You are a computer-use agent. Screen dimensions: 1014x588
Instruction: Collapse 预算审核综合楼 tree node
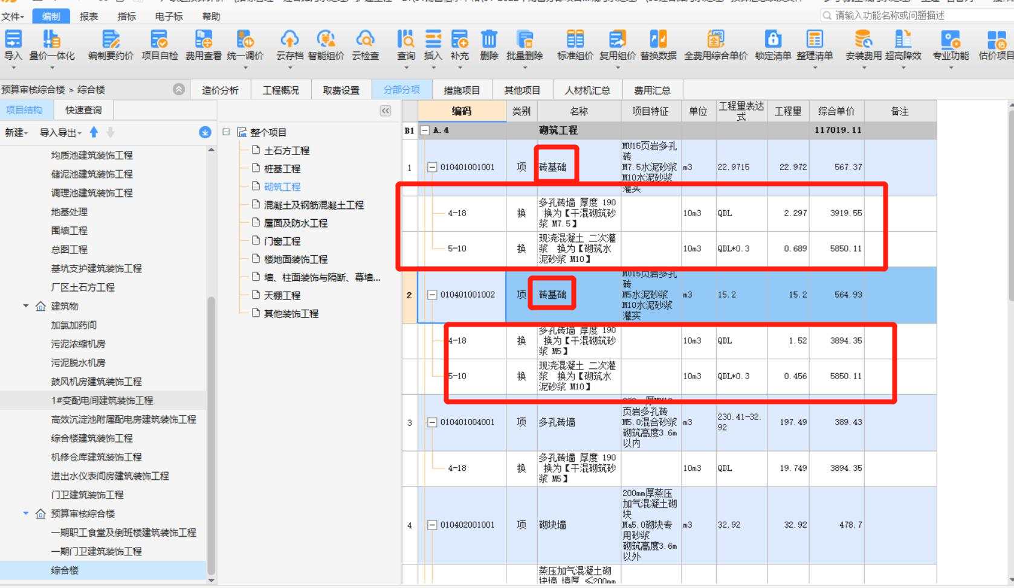tap(26, 513)
